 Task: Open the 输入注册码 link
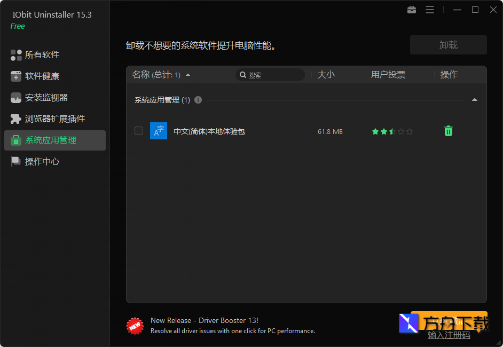pyautogui.click(x=449, y=335)
